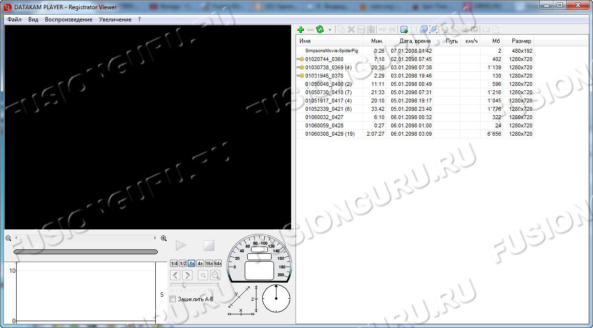Screen dimensions: 593x328
Task: Select the file 01060032_0427
Action: 324,117
